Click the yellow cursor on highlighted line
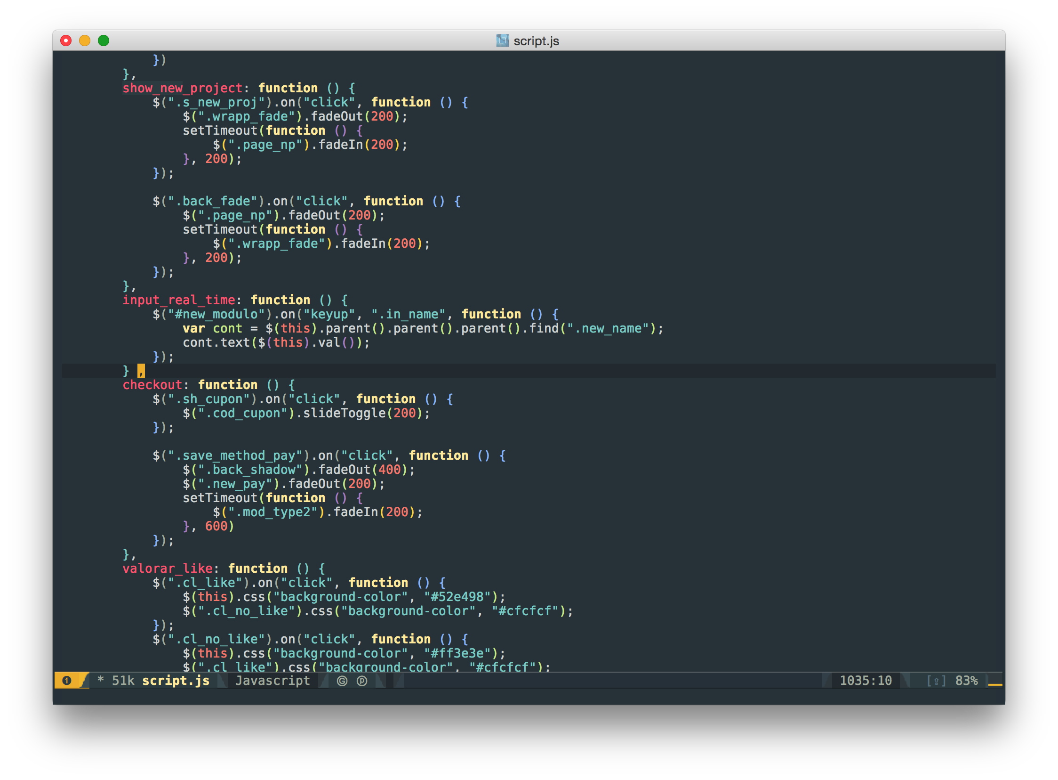Viewport: 1058px width, 780px height. tap(141, 371)
